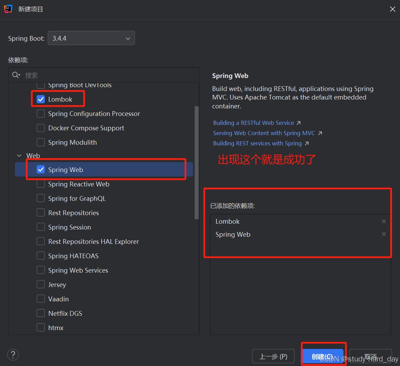Check the Spring Modulith box
This screenshot has width=400, height=366.
(41, 142)
